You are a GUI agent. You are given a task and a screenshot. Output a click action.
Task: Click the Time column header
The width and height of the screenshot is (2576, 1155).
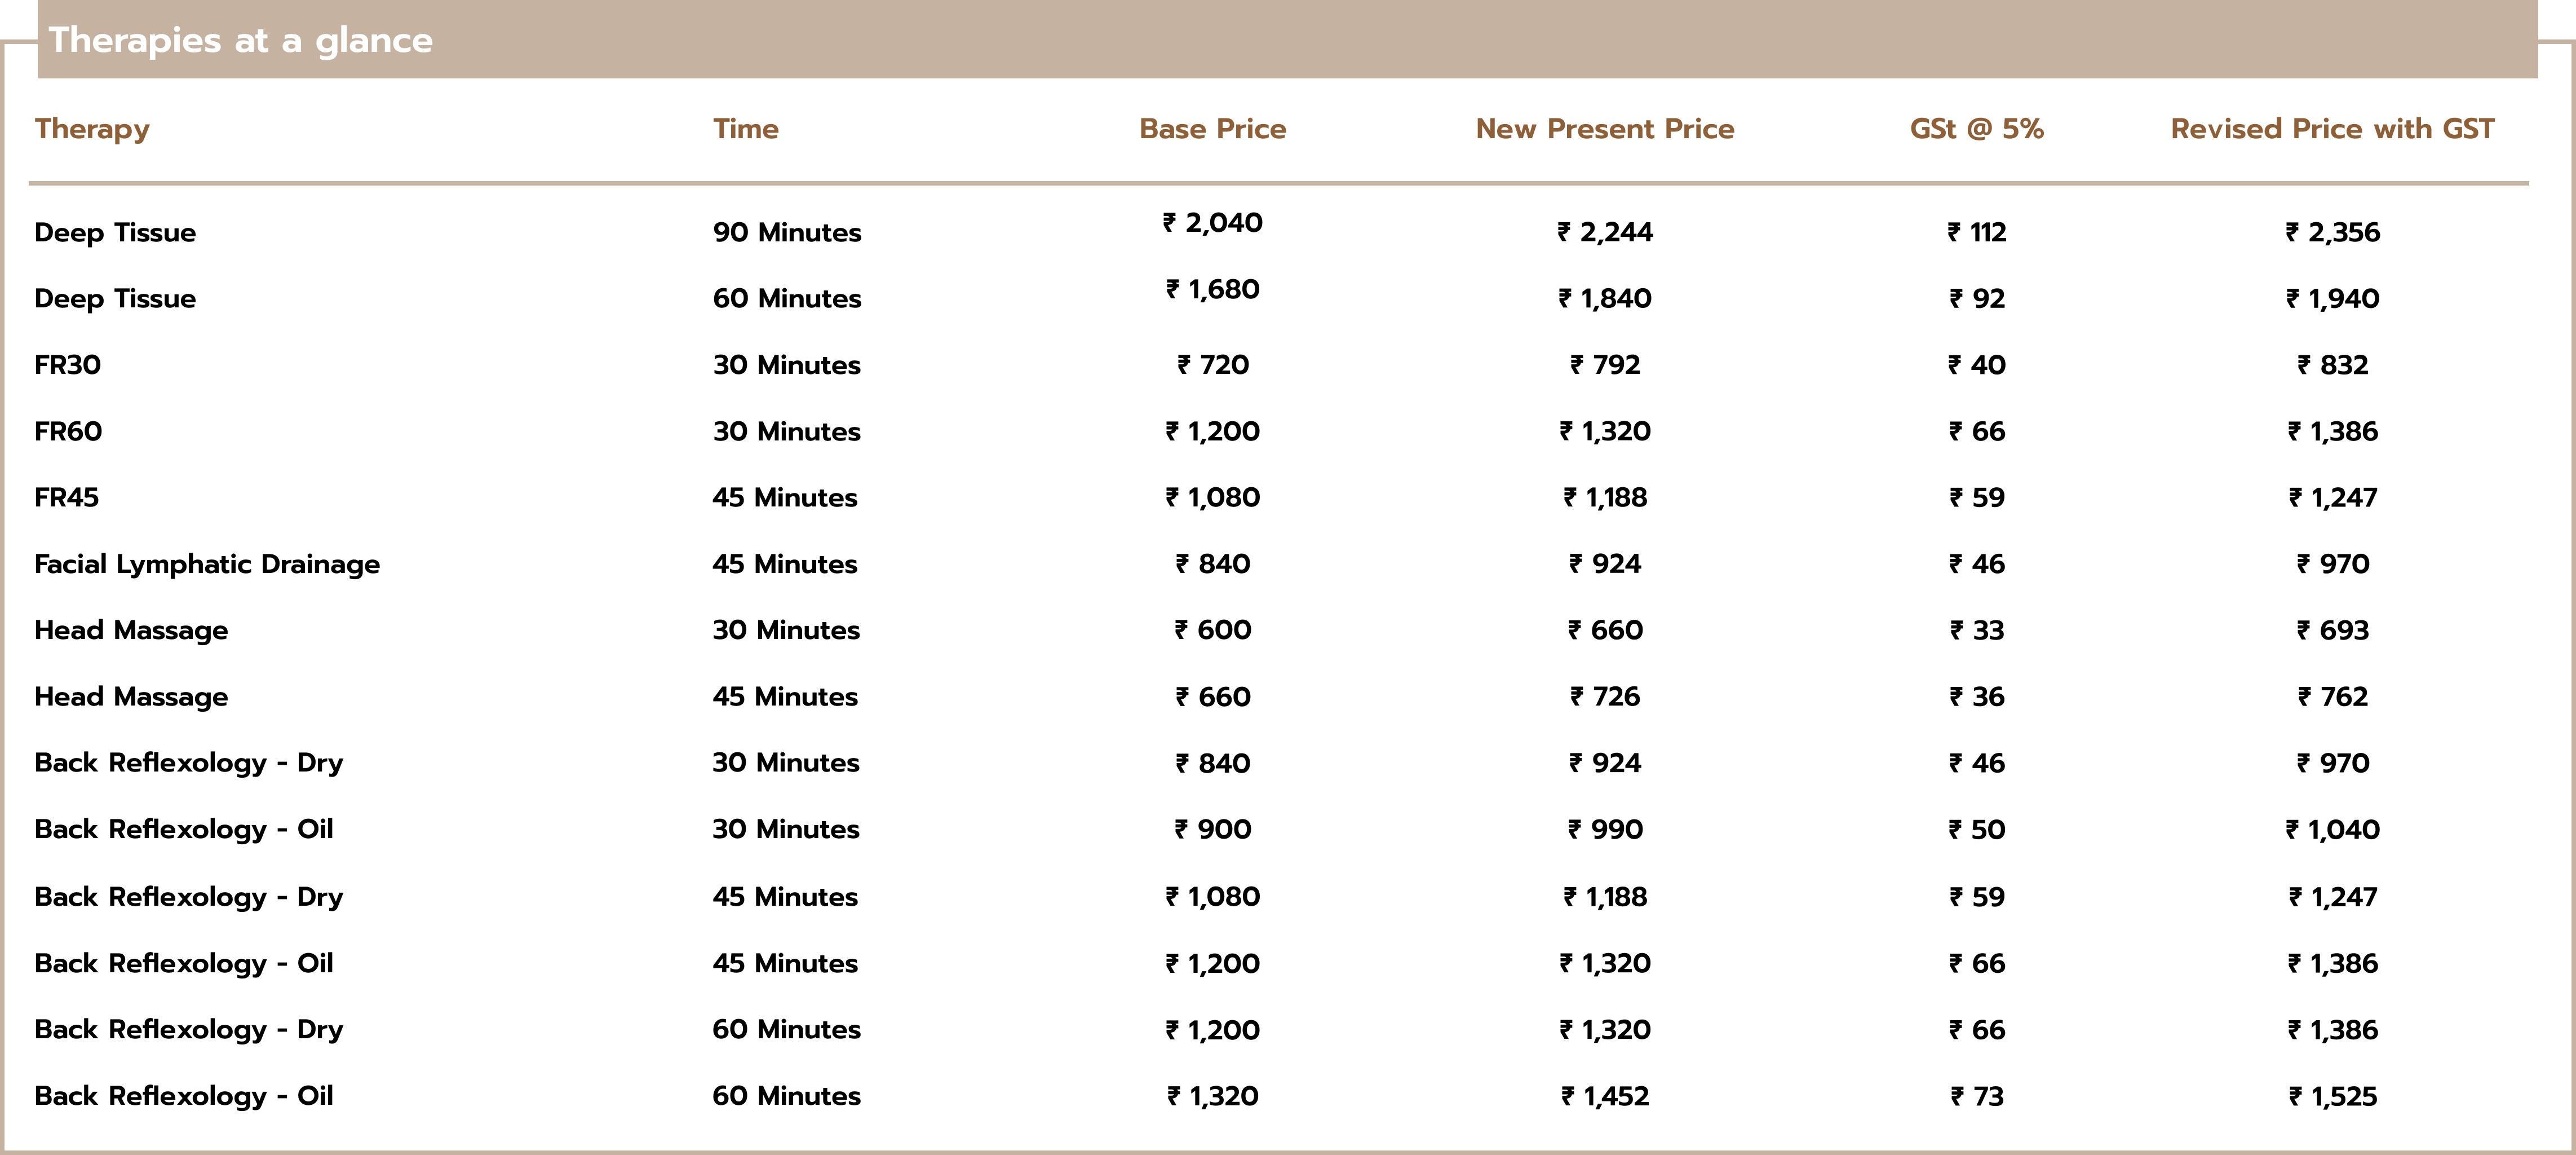[745, 129]
